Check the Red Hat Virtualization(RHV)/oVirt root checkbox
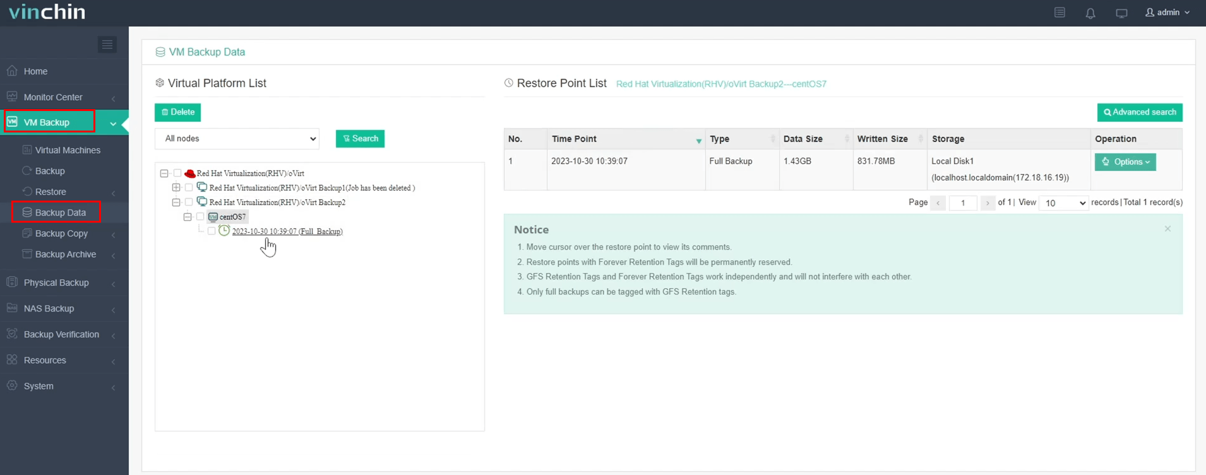Image resolution: width=1206 pixels, height=475 pixels. pyautogui.click(x=177, y=173)
